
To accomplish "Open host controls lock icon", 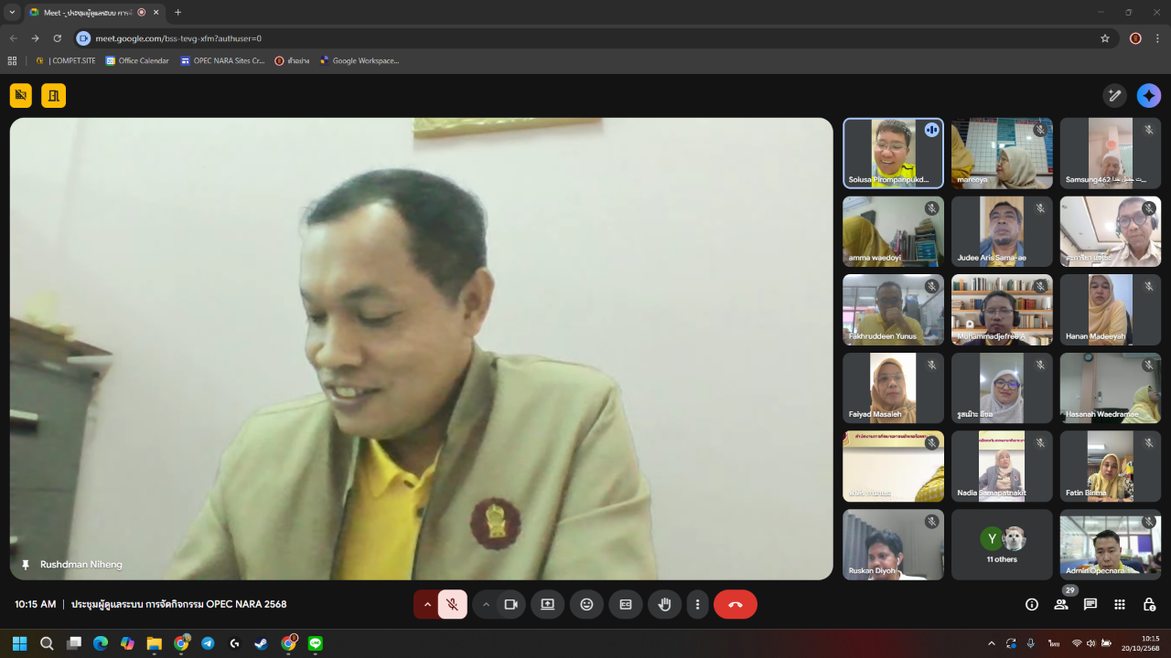I will 1149,604.
